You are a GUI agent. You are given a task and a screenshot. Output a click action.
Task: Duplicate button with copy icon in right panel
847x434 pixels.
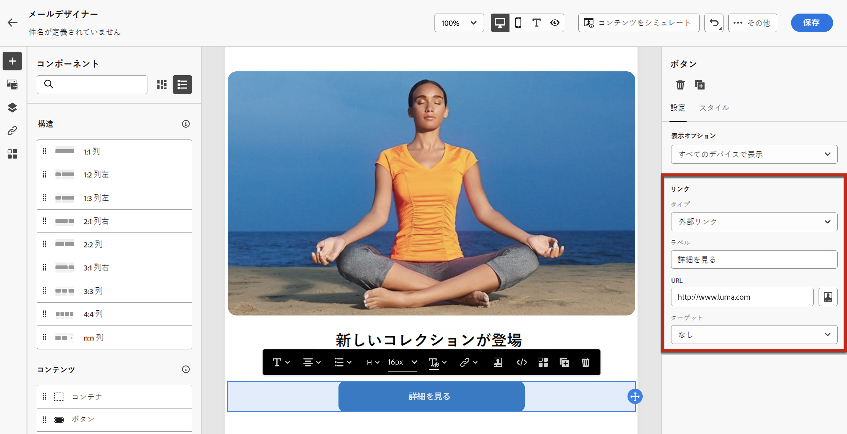pos(699,85)
